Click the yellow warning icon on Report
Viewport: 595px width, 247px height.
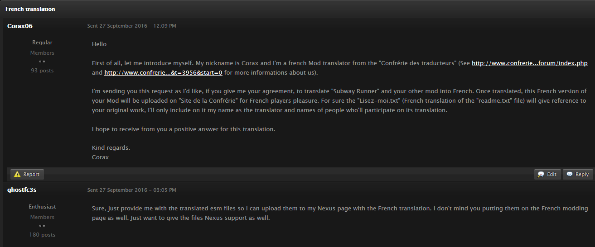[x=18, y=174]
